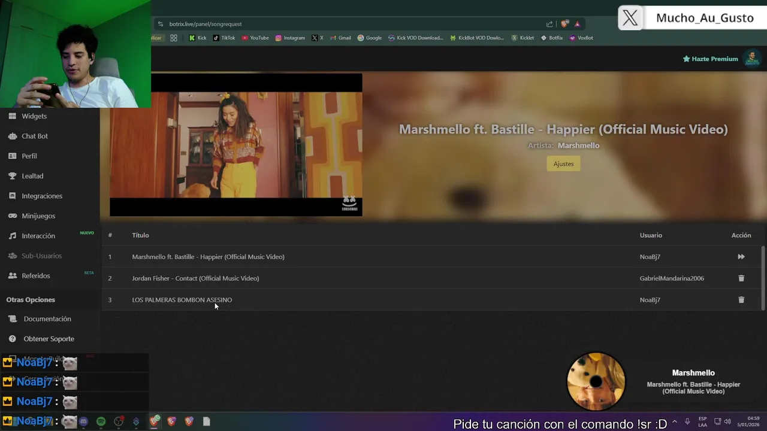Click the Happier music video player
The width and height of the screenshot is (767, 431).
(x=236, y=145)
